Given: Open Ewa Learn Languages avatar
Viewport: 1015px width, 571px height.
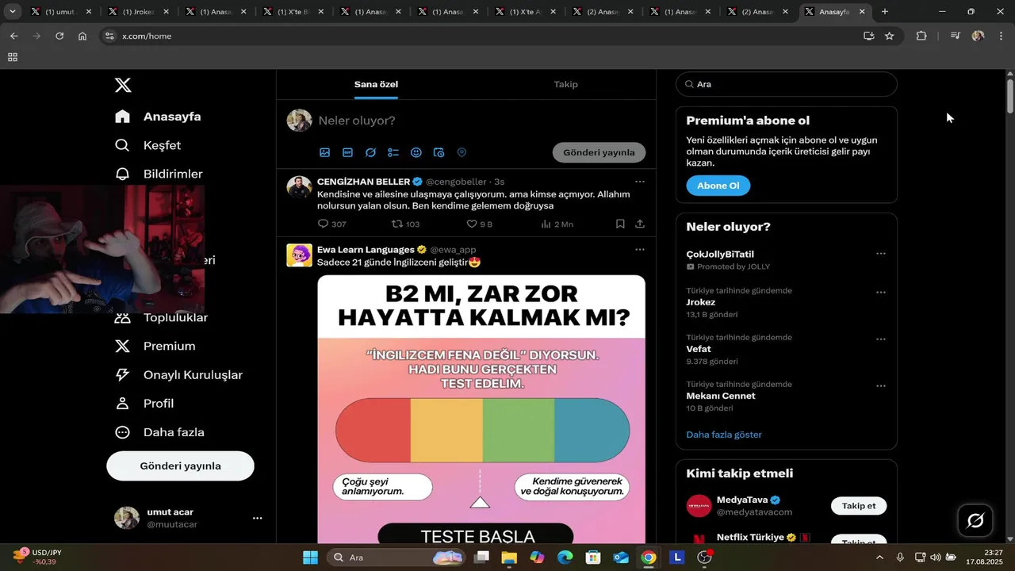Looking at the screenshot, I should point(299,255).
